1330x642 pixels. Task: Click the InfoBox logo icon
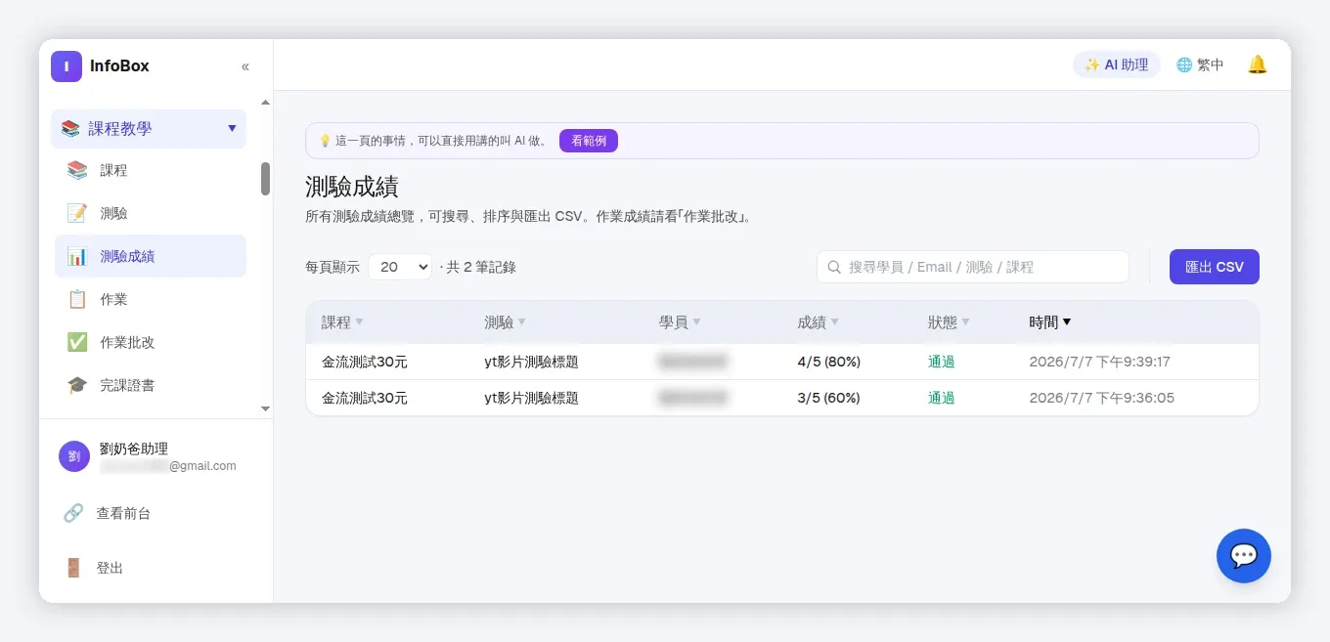(x=66, y=66)
